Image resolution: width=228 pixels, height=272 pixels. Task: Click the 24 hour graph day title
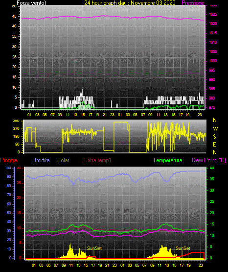130,3
